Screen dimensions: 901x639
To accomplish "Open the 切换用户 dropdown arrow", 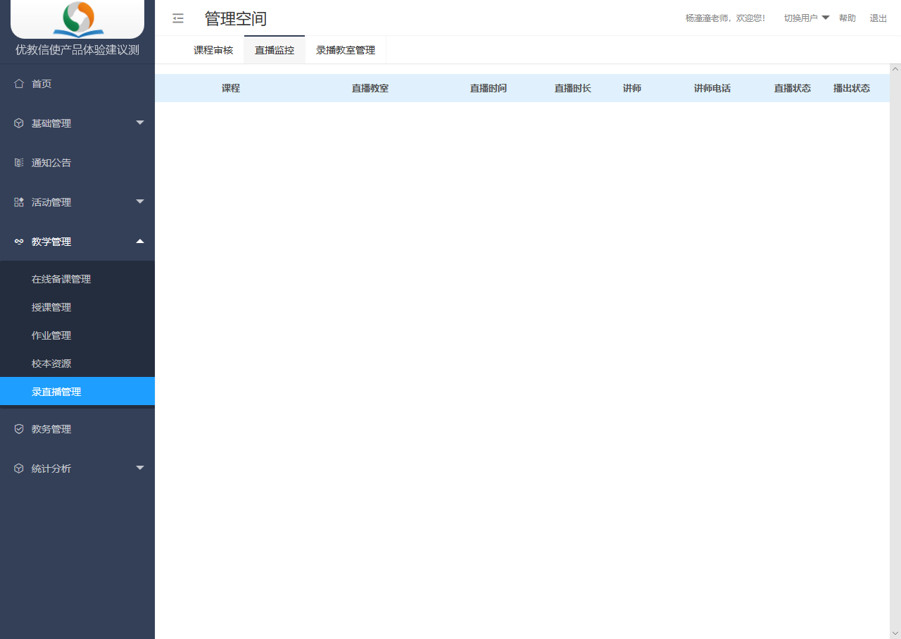I will point(826,18).
